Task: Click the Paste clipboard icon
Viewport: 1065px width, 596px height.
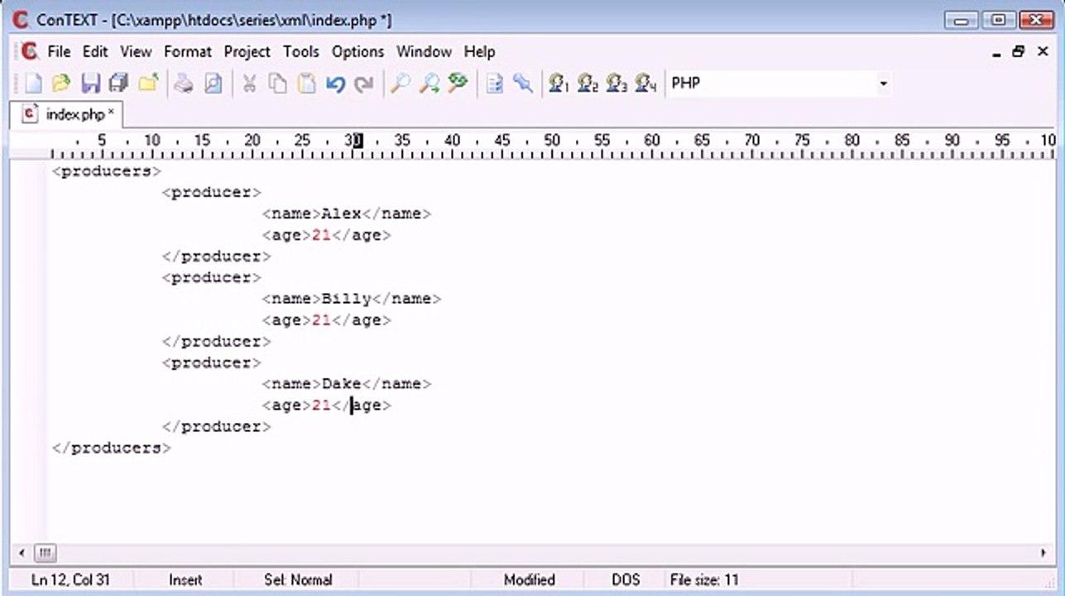Action: point(306,84)
